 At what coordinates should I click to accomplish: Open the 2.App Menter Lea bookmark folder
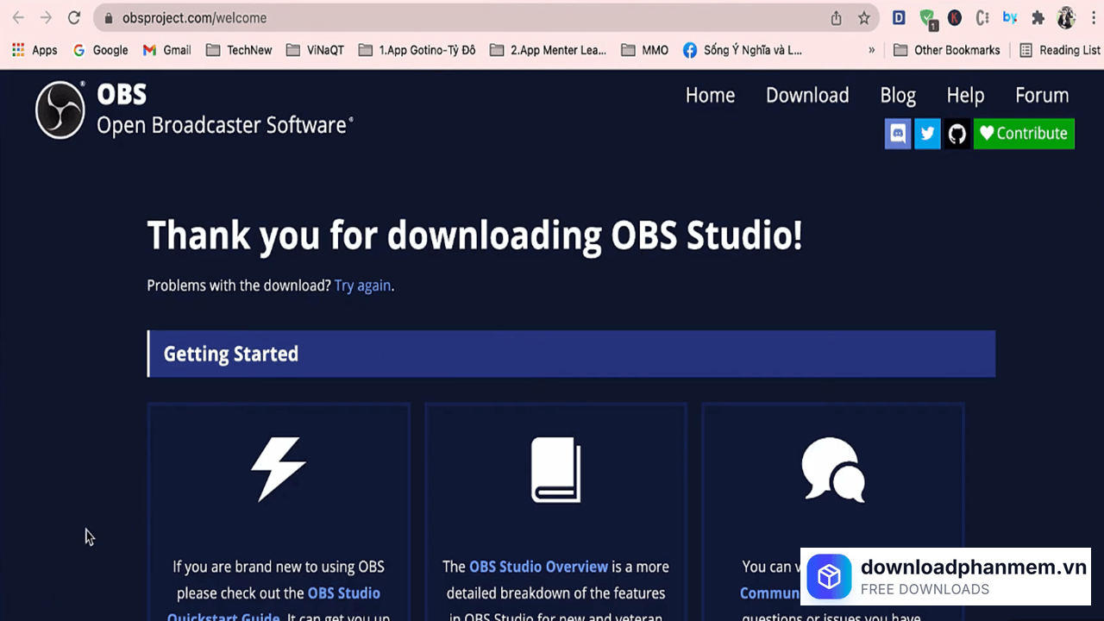click(548, 50)
